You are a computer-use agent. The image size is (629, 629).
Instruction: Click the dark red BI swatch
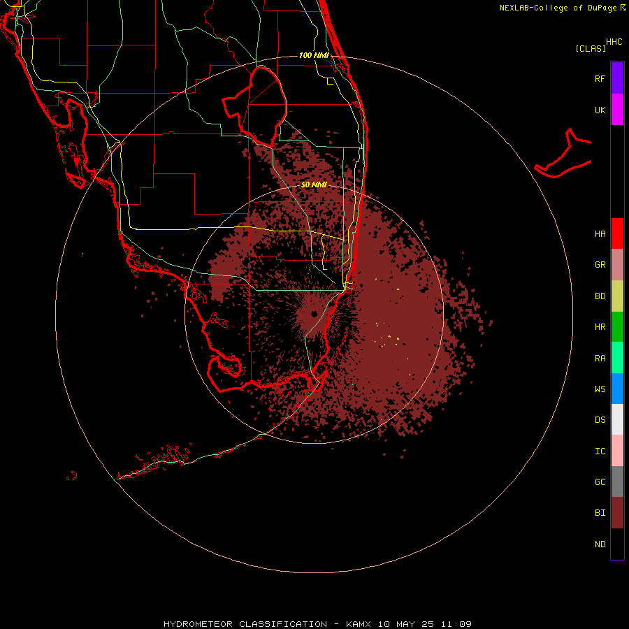point(617,513)
